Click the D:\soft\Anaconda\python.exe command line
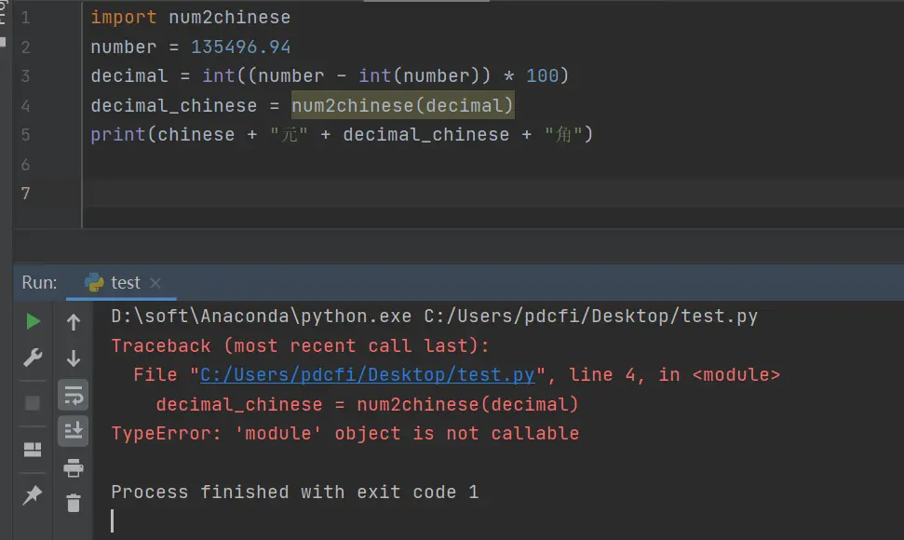The width and height of the screenshot is (904, 540). [x=434, y=316]
